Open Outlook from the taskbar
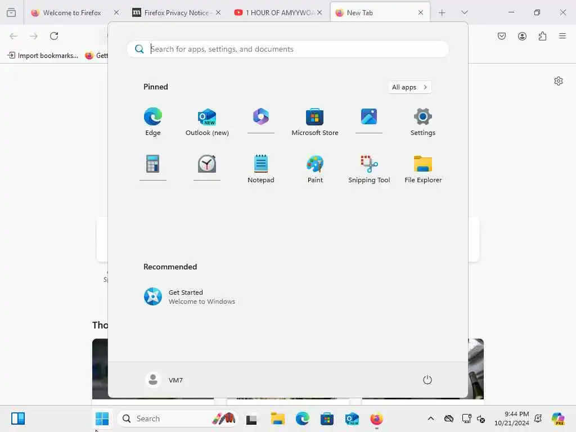 pos(352,418)
